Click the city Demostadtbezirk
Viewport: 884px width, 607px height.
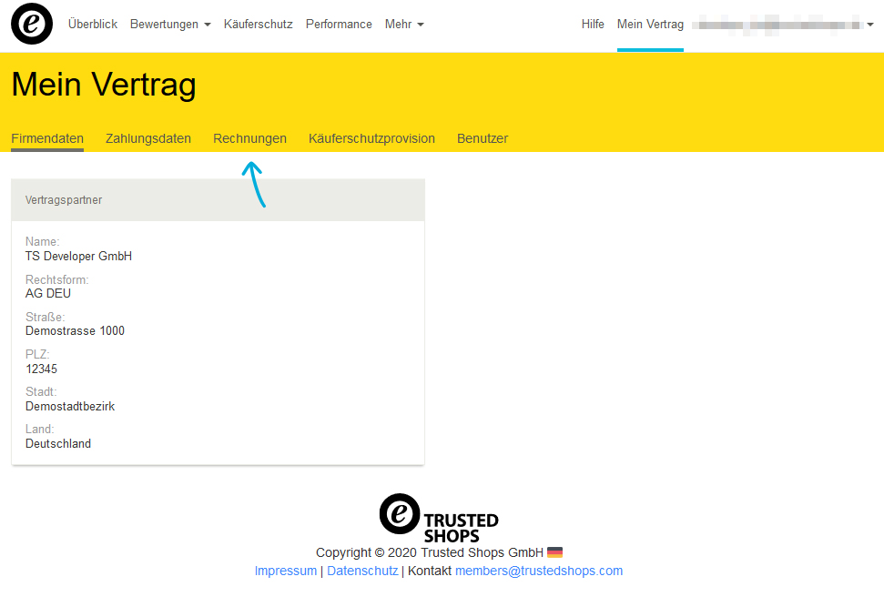[70, 407]
